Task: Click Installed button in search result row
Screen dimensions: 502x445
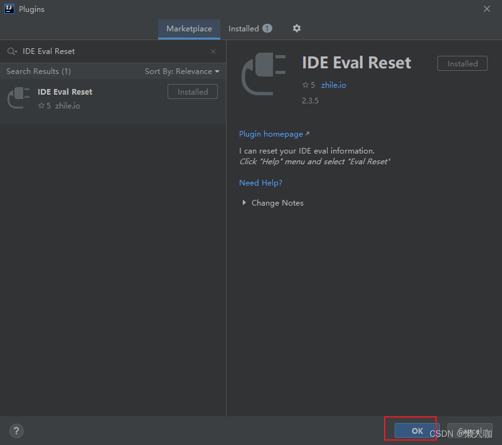Action: (x=193, y=92)
